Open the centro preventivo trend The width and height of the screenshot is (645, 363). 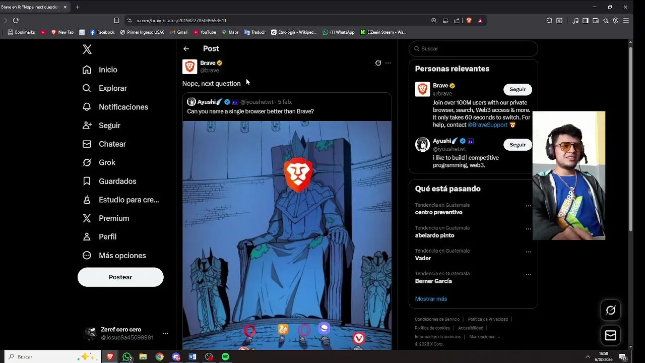(439, 212)
